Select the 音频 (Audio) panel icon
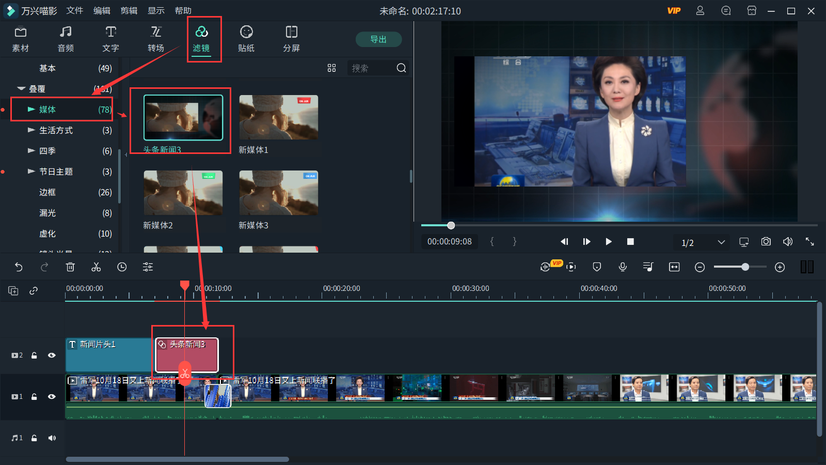Screen dimensions: 826x465 click(66, 39)
